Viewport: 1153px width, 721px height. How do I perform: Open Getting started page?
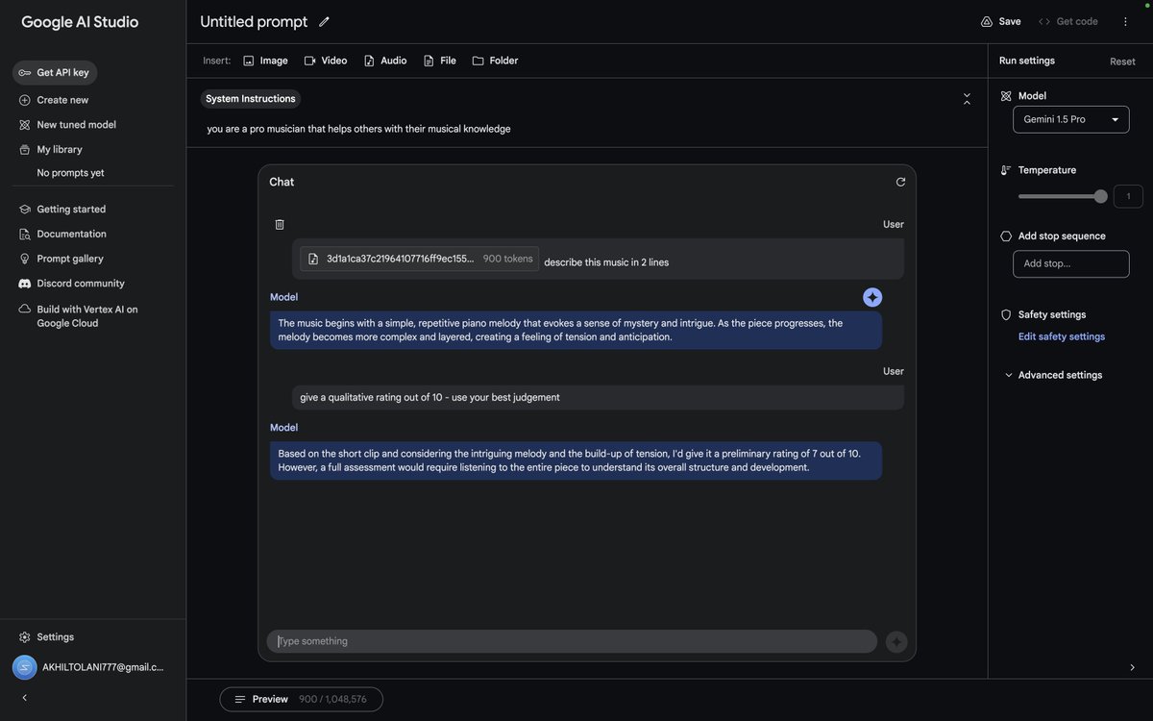coord(62,210)
